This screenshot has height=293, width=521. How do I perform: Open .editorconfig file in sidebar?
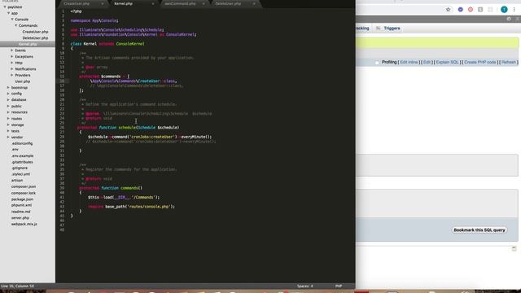point(22,143)
